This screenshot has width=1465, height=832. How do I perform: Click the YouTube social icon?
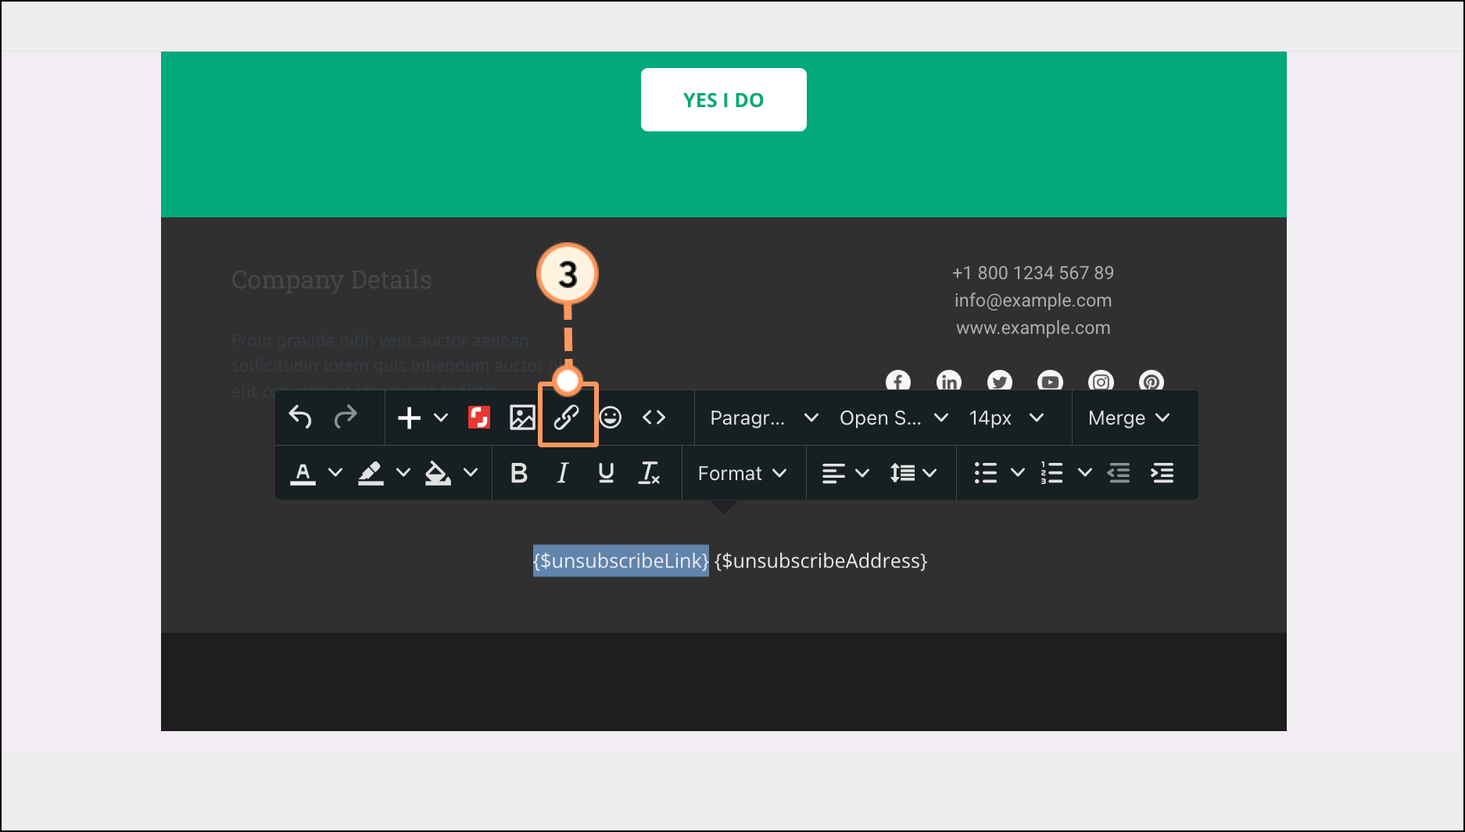coord(1050,381)
